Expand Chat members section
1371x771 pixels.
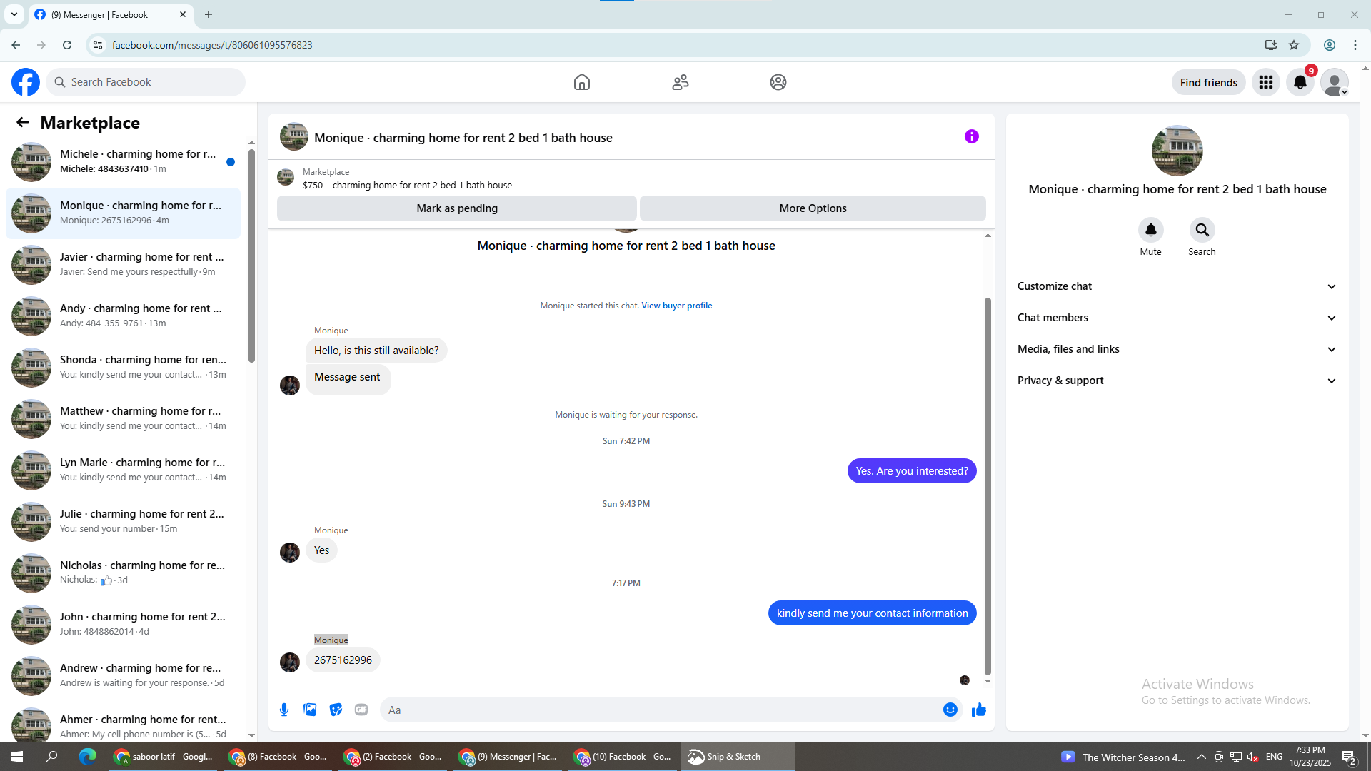click(x=1176, y=318)
